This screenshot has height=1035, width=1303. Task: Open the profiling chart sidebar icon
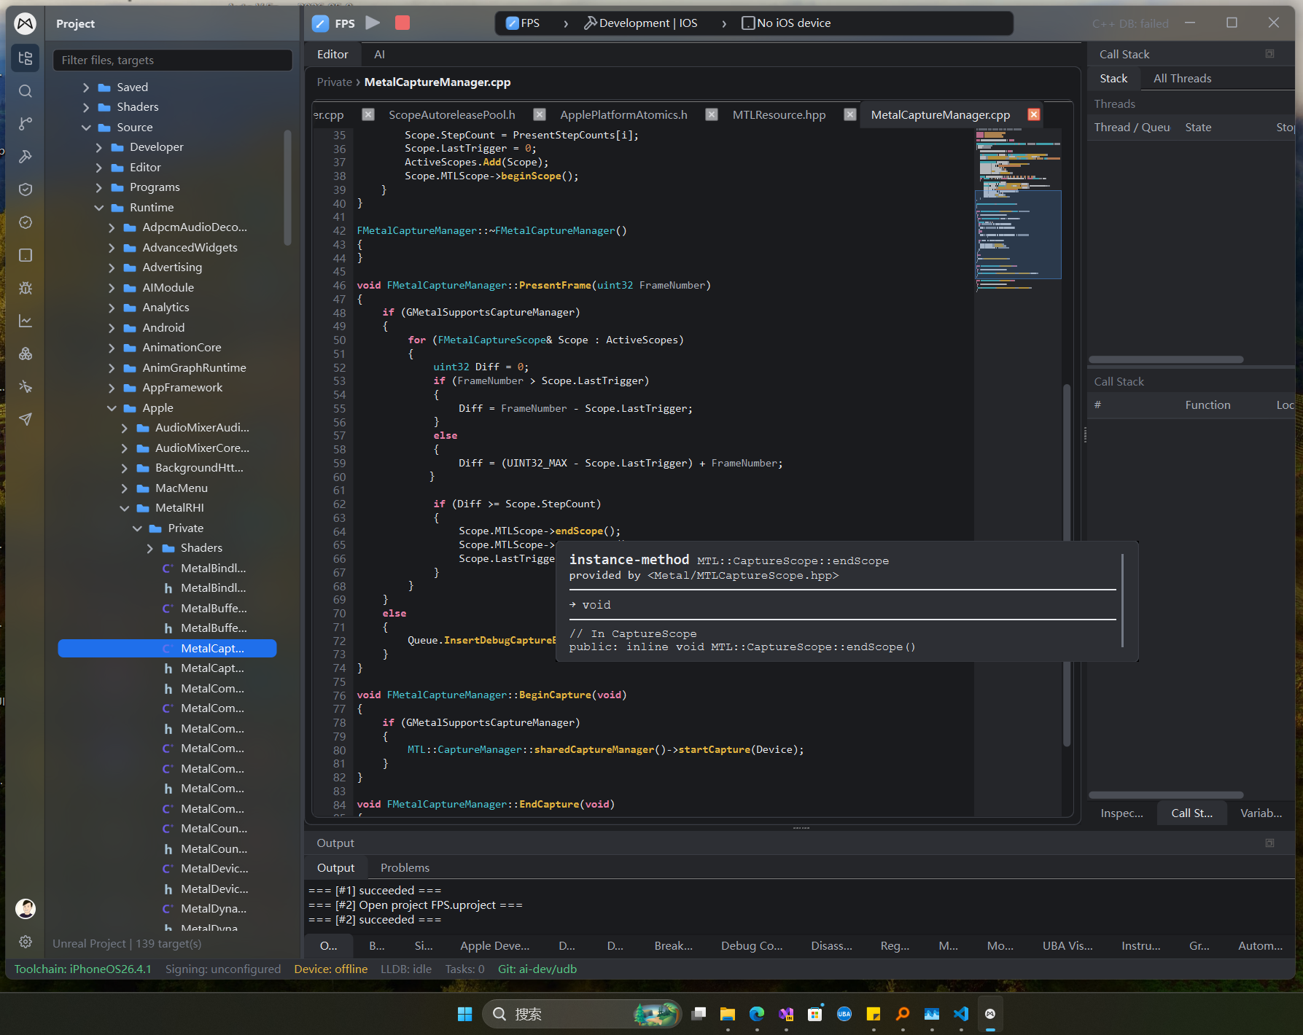tap(26, 321)
